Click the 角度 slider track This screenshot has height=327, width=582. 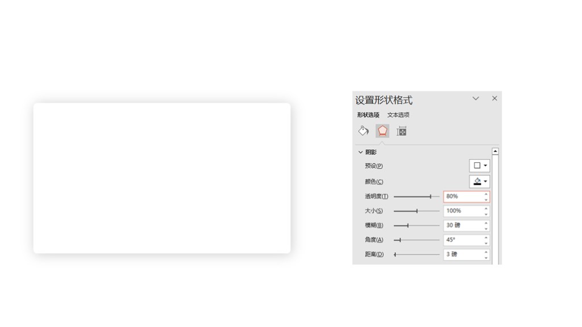pyautogui.click(x=417, y=240)
